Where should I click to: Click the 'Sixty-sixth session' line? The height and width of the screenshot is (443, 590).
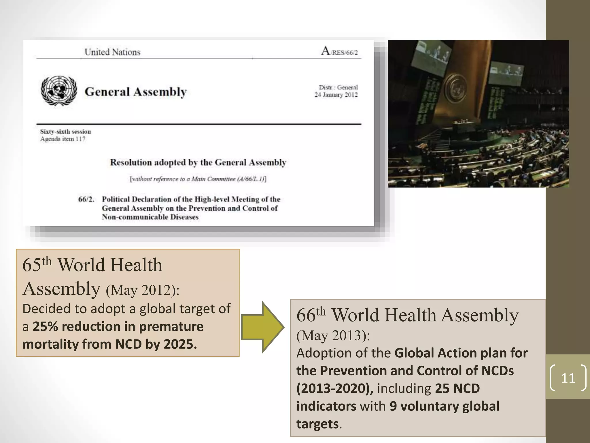click(66, 132)
